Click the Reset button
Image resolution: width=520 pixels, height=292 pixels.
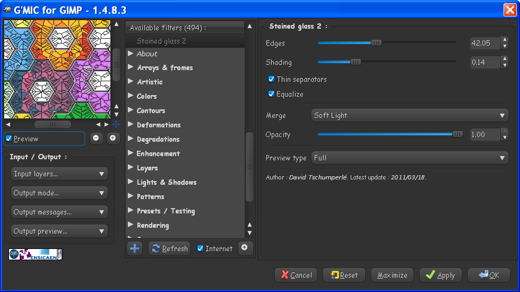[x=344, y=275]
